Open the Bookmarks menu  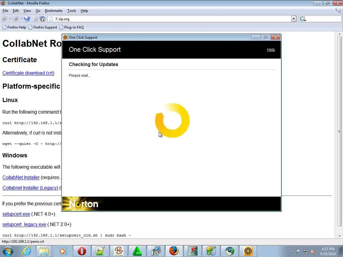(54, 11)
